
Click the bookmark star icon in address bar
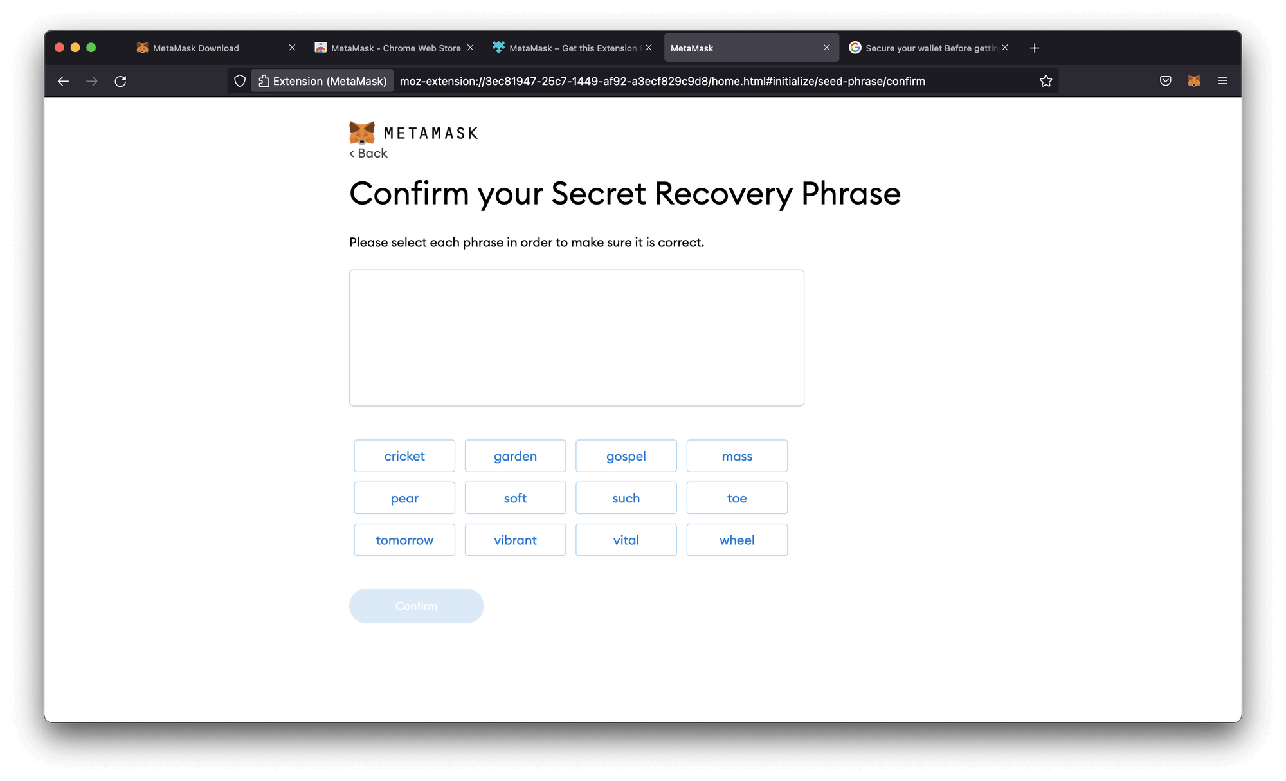1047,81
